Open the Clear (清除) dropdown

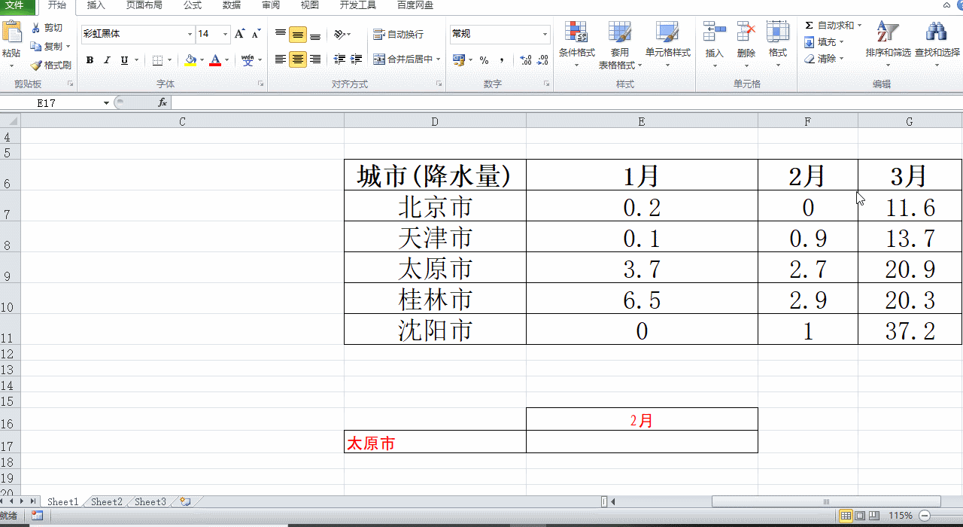click(824, 59)
